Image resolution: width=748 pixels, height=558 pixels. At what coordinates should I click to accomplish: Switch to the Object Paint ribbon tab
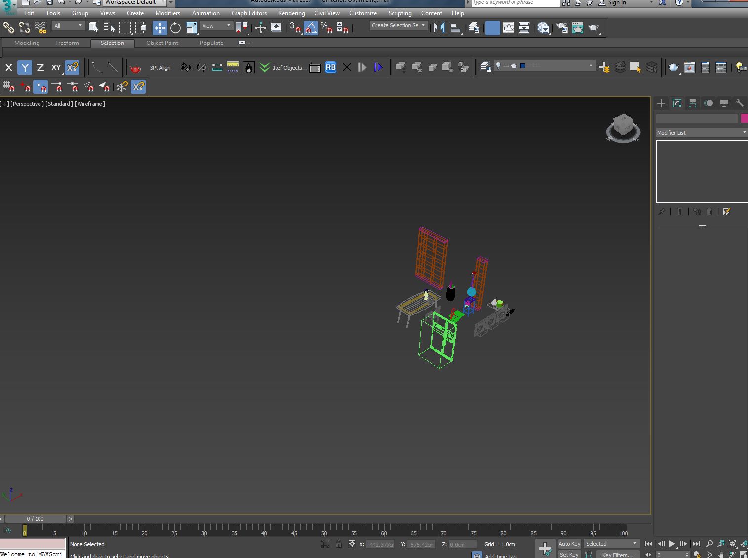tap(162, 43)
